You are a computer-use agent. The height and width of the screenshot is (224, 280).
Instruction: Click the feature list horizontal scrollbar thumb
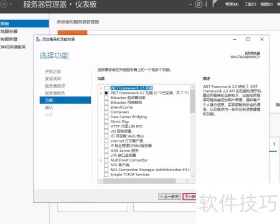(x=139, y=180)
